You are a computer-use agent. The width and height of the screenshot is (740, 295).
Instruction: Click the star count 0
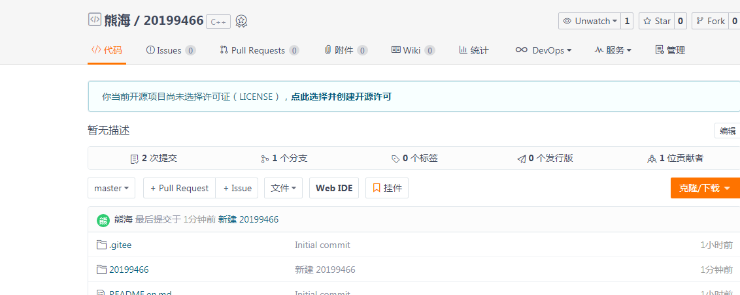681,21
